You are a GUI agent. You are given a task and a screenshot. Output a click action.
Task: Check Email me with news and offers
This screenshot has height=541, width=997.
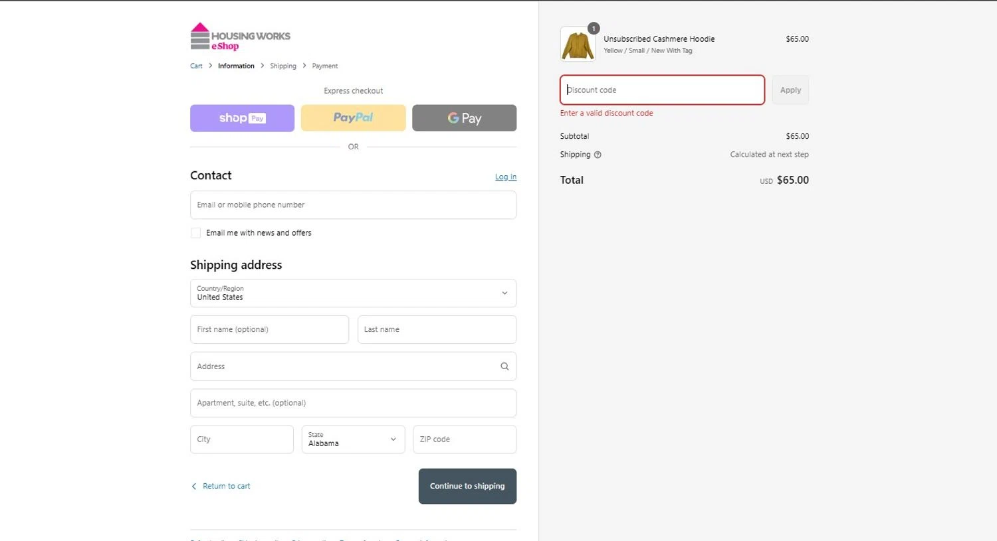[195, 233]
